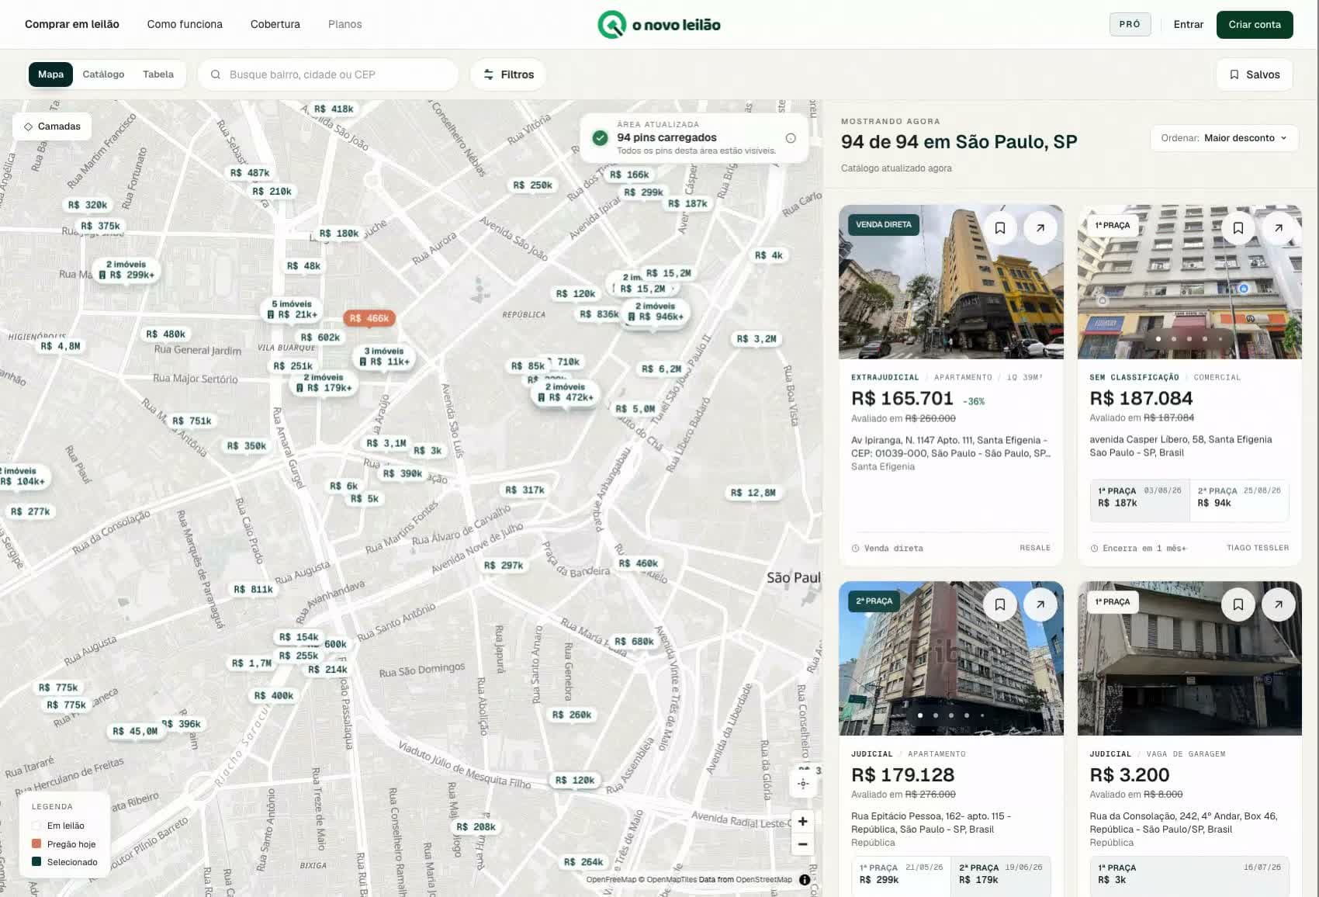Click the R$ 811k map pin

tap(254, 590)
